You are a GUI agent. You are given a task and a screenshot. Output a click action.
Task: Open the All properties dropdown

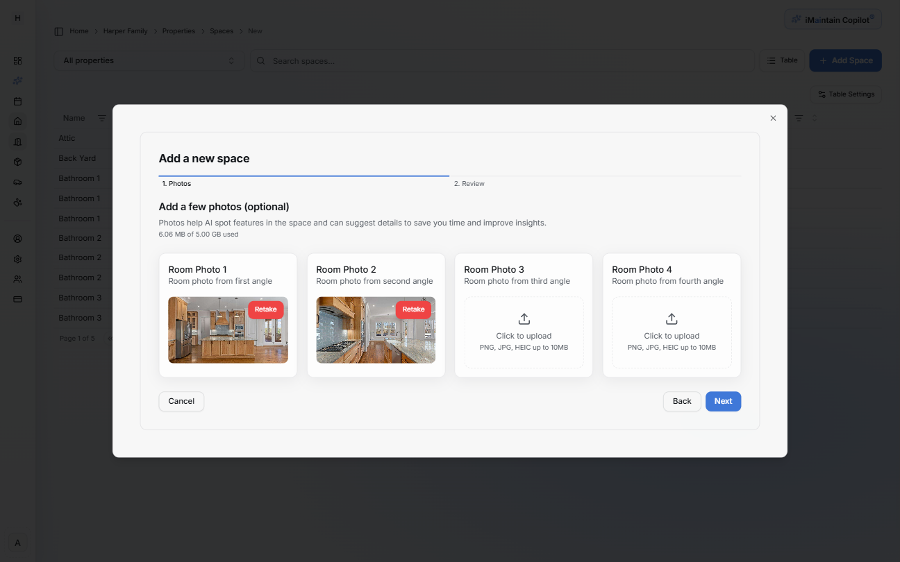click(148, 60)
